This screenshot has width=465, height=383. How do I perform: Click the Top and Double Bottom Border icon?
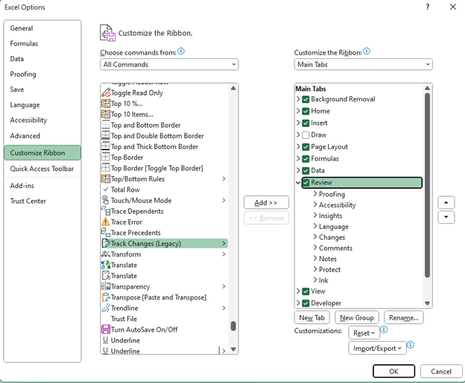point(106,136)
